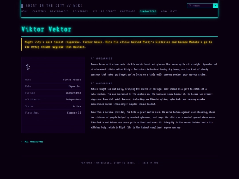This screenshot has width=239, height=179.
Task: Click the // APPEARANCE section heading
Action: coord(101,58)
